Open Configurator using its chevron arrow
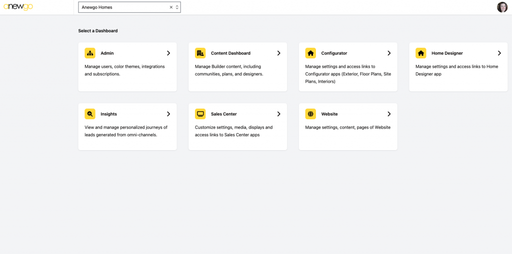 [389, 53]
